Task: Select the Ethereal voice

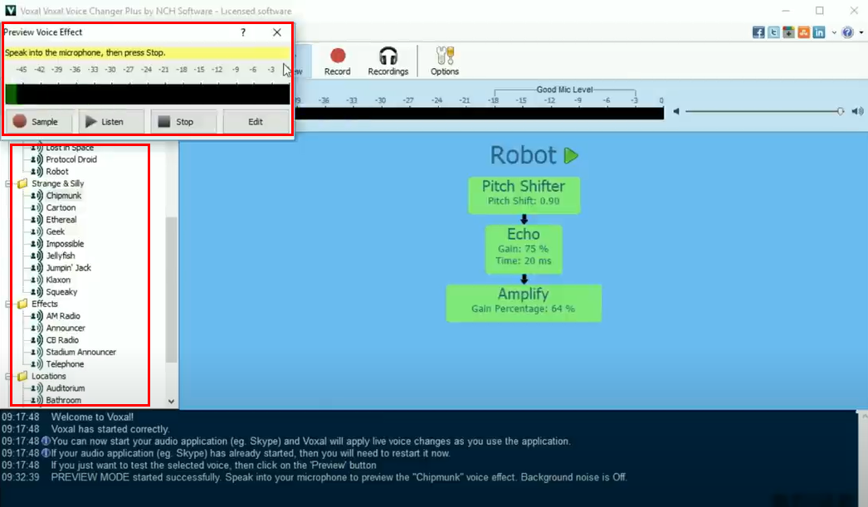Action: [61, 220]
